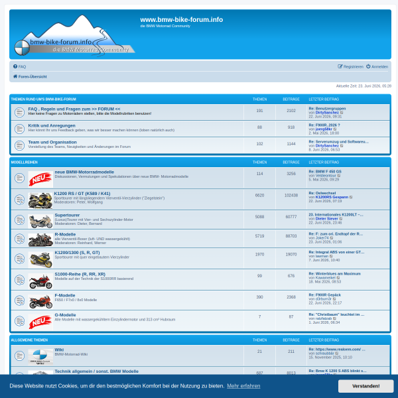View latest post icon next to joerg58kr, 2. Mai
The image size is (398, 398).
335,129
